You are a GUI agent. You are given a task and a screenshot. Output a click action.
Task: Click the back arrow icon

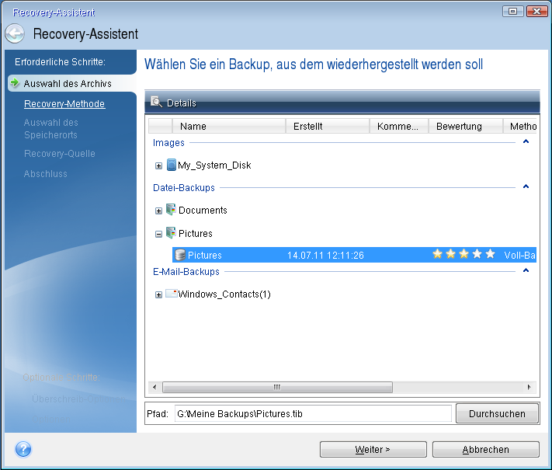(15, 34)
